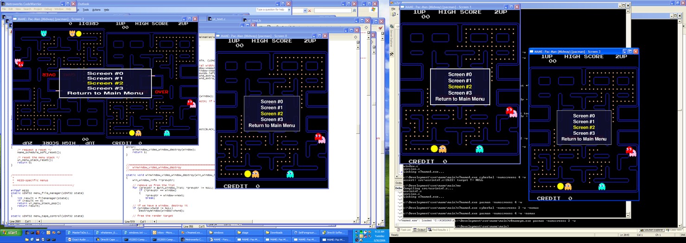The height and width of the screenshot is (243, 686).
Task: Switch to ui_text.h editor window title
Action: click(254, 21)
